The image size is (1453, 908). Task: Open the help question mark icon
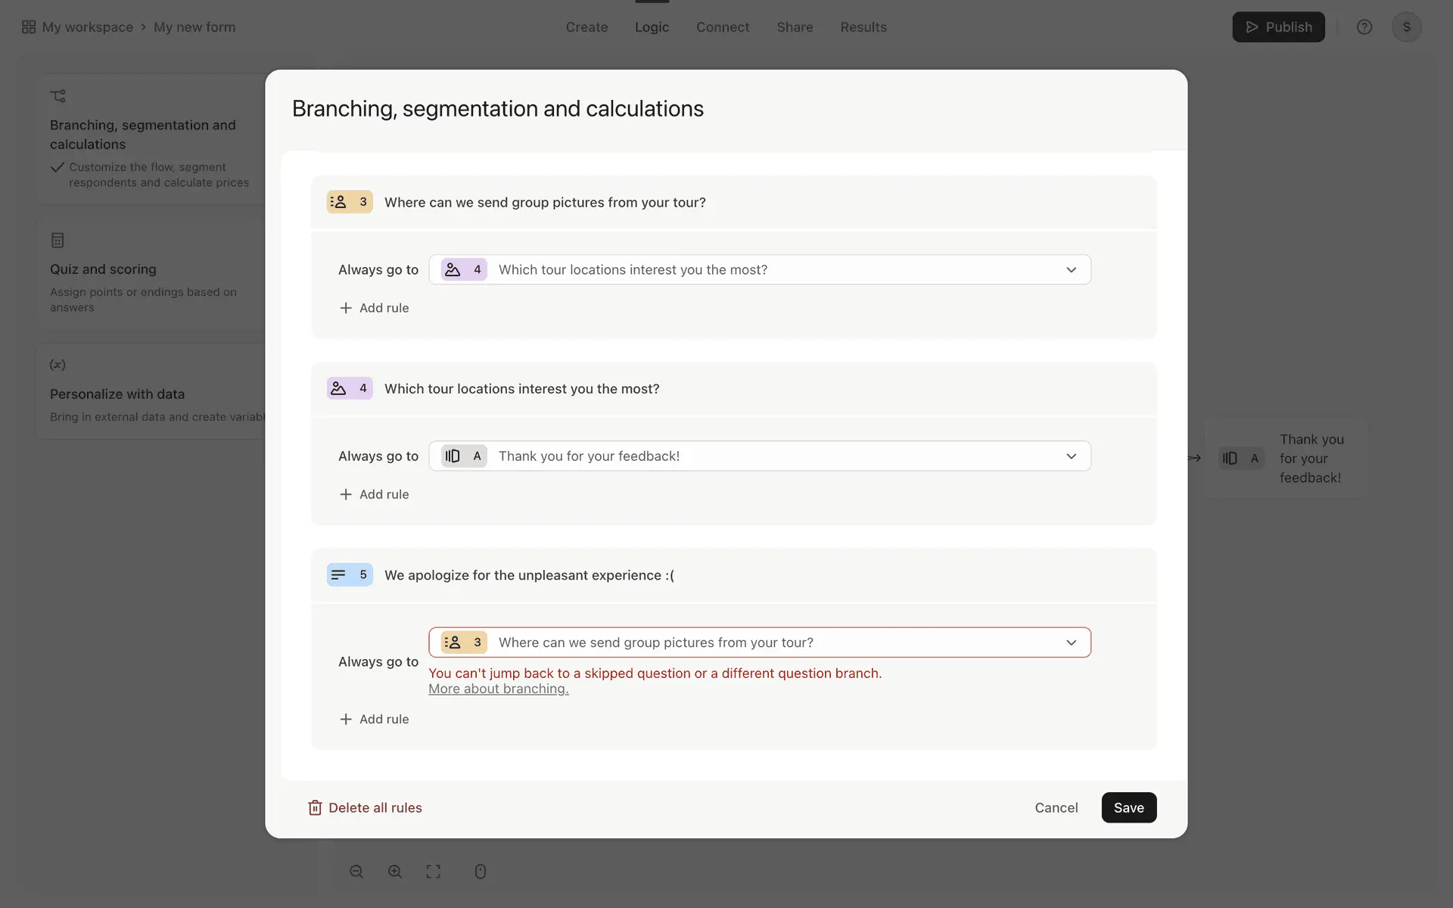[1364, 27]
